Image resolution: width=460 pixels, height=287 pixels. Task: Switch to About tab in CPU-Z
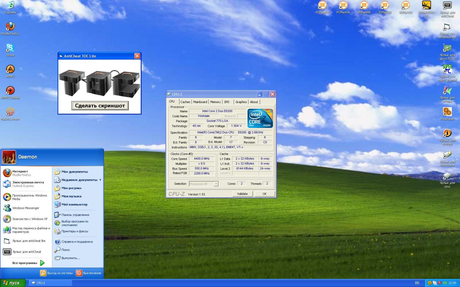pos(254,102)
